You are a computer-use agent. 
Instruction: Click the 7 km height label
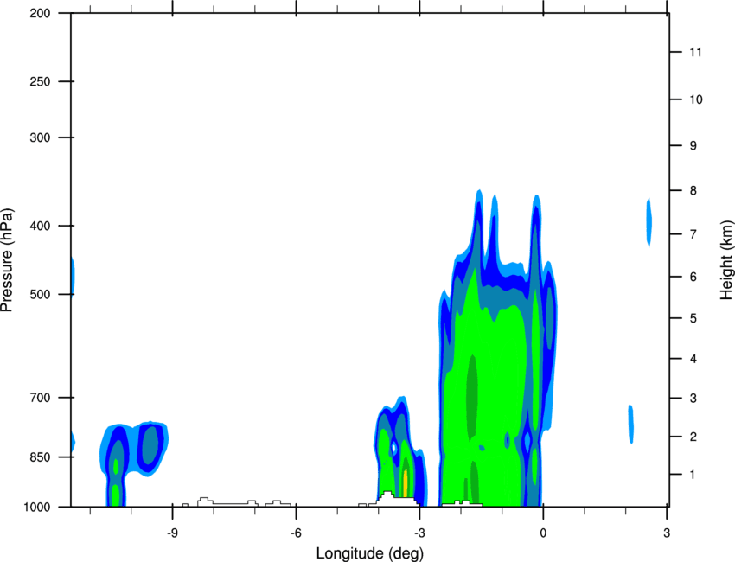pyautogui.click(x=693, y=234)
